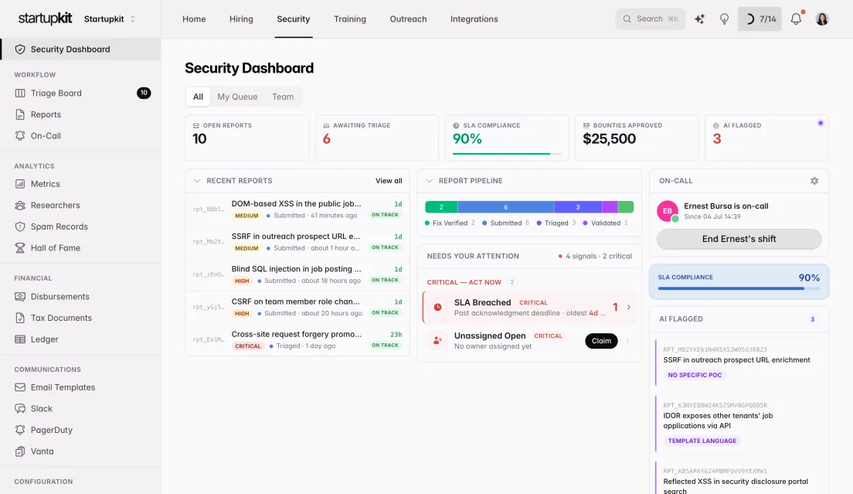The width and height of the screenshot is (853, 494).
Task: Click the EB on-call avatar
Action: click(x=668, y=211)
